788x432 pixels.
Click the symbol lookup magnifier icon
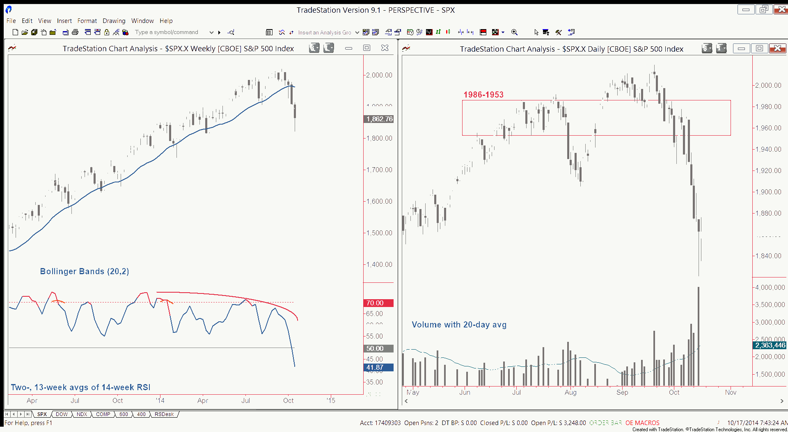click(231, 32)
